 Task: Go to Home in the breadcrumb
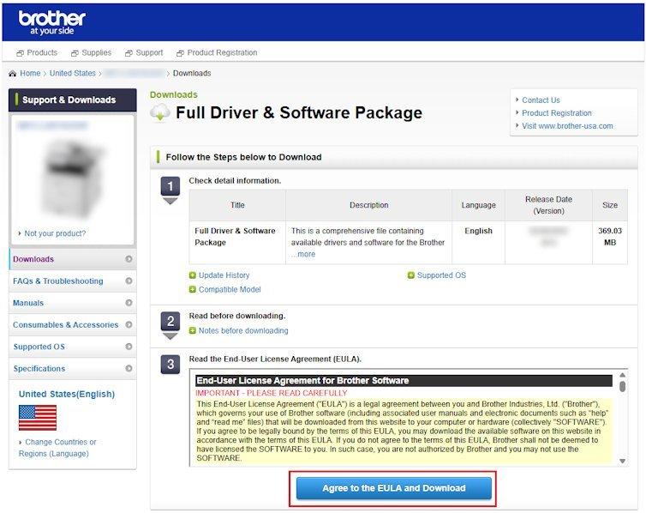[x=30, y=73]
